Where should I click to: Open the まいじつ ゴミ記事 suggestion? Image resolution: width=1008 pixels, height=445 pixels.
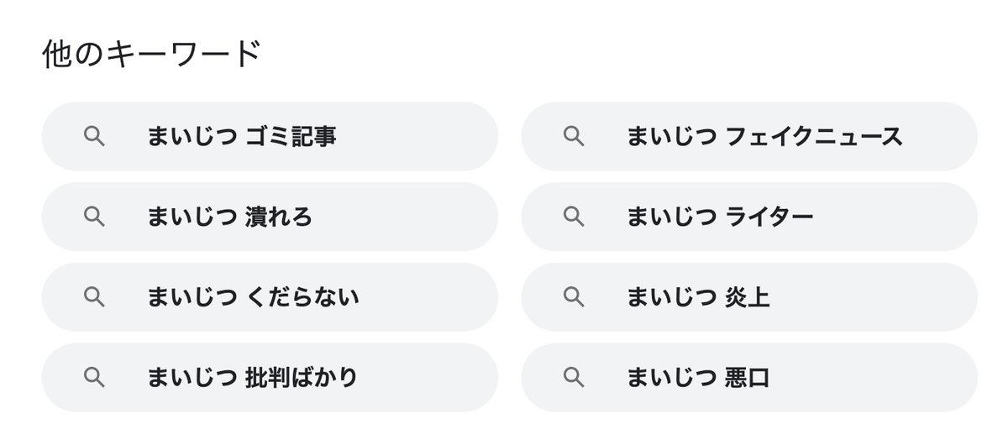(270, 137)
